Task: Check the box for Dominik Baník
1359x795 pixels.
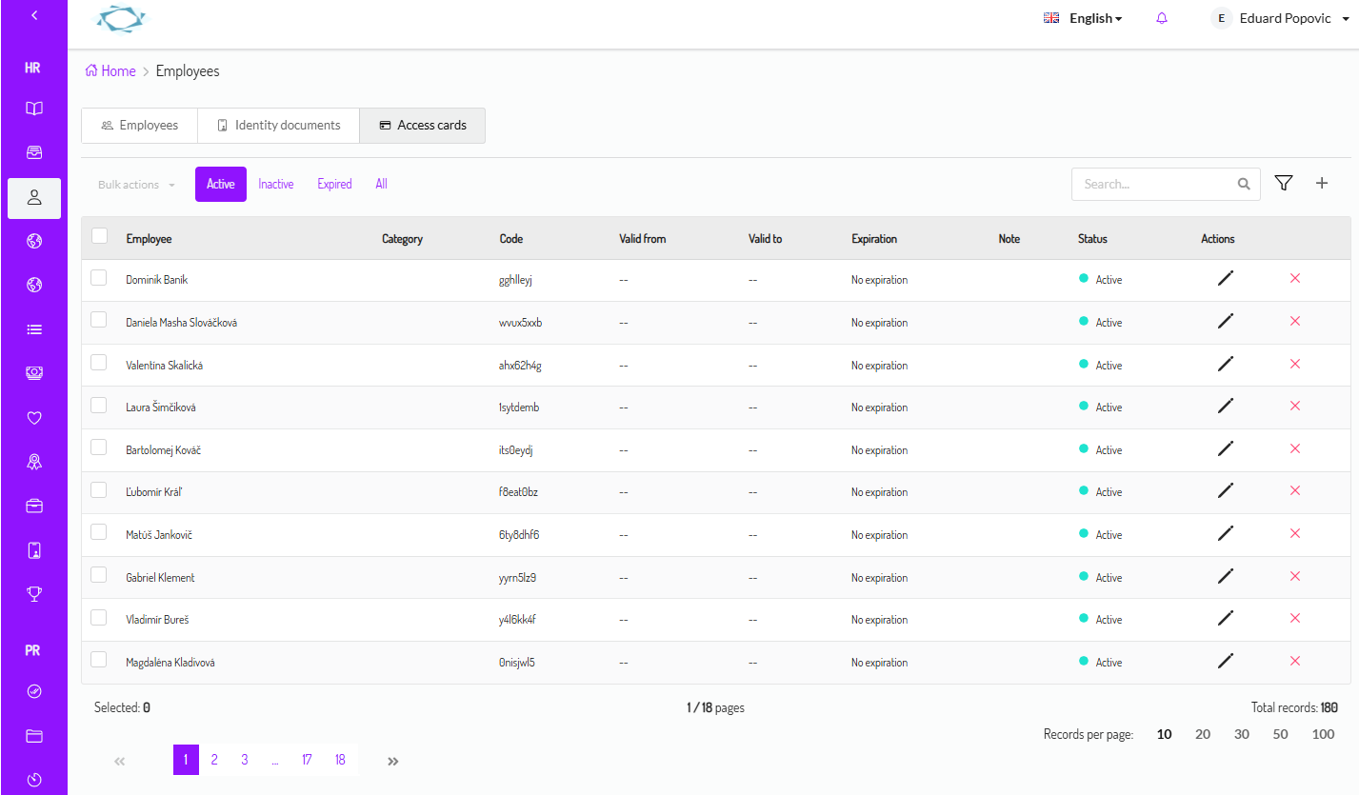Action: [99, 278]
